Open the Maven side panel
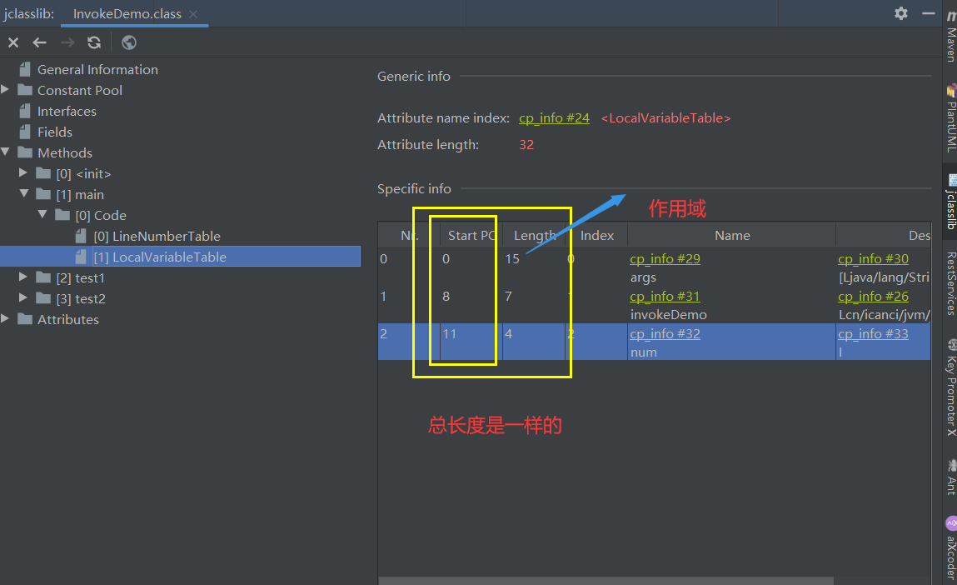The image size is (957, 585). click(x=951, y=37)
